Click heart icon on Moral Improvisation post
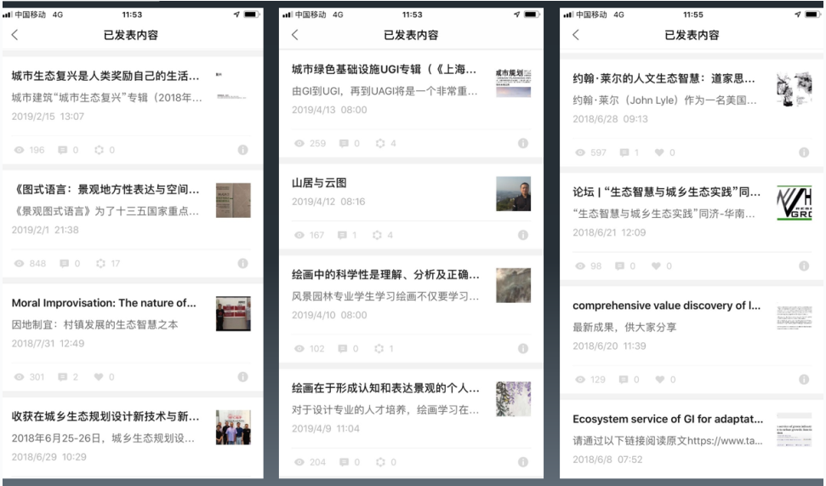This screenshot has width=826, height=486. pos(99,376)
